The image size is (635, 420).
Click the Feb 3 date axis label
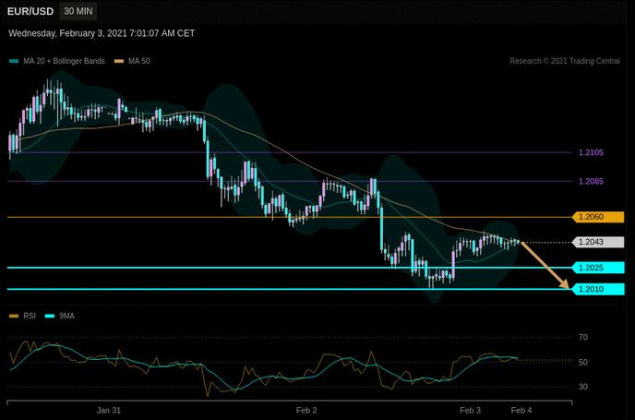point(470,410)
